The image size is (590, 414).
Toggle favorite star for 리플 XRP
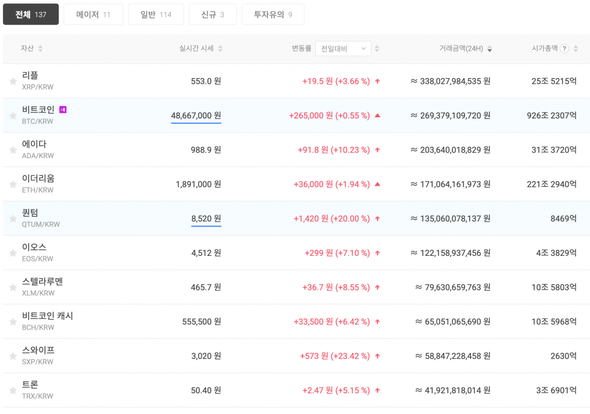pyautogui.click(x=13, y=82)
